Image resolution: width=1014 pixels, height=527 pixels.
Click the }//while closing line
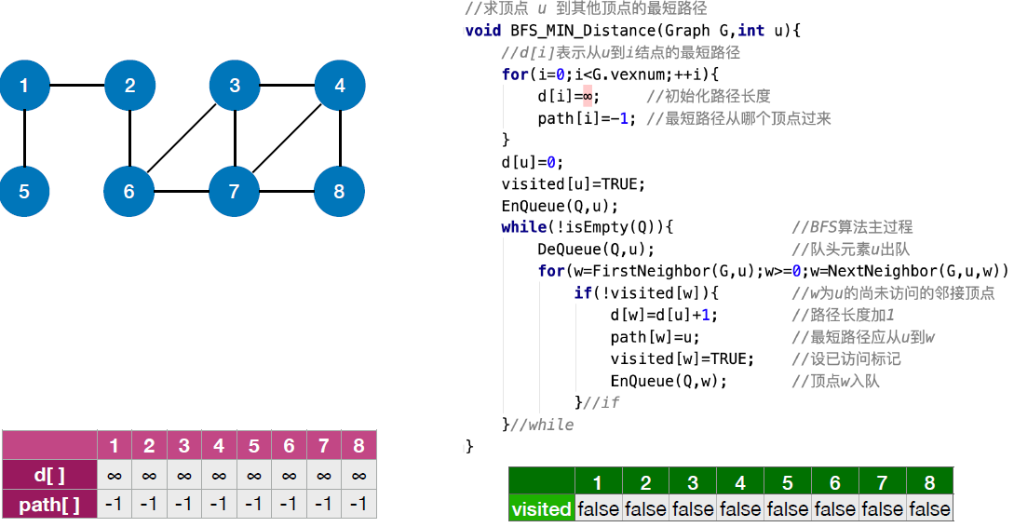click(537, 425)
